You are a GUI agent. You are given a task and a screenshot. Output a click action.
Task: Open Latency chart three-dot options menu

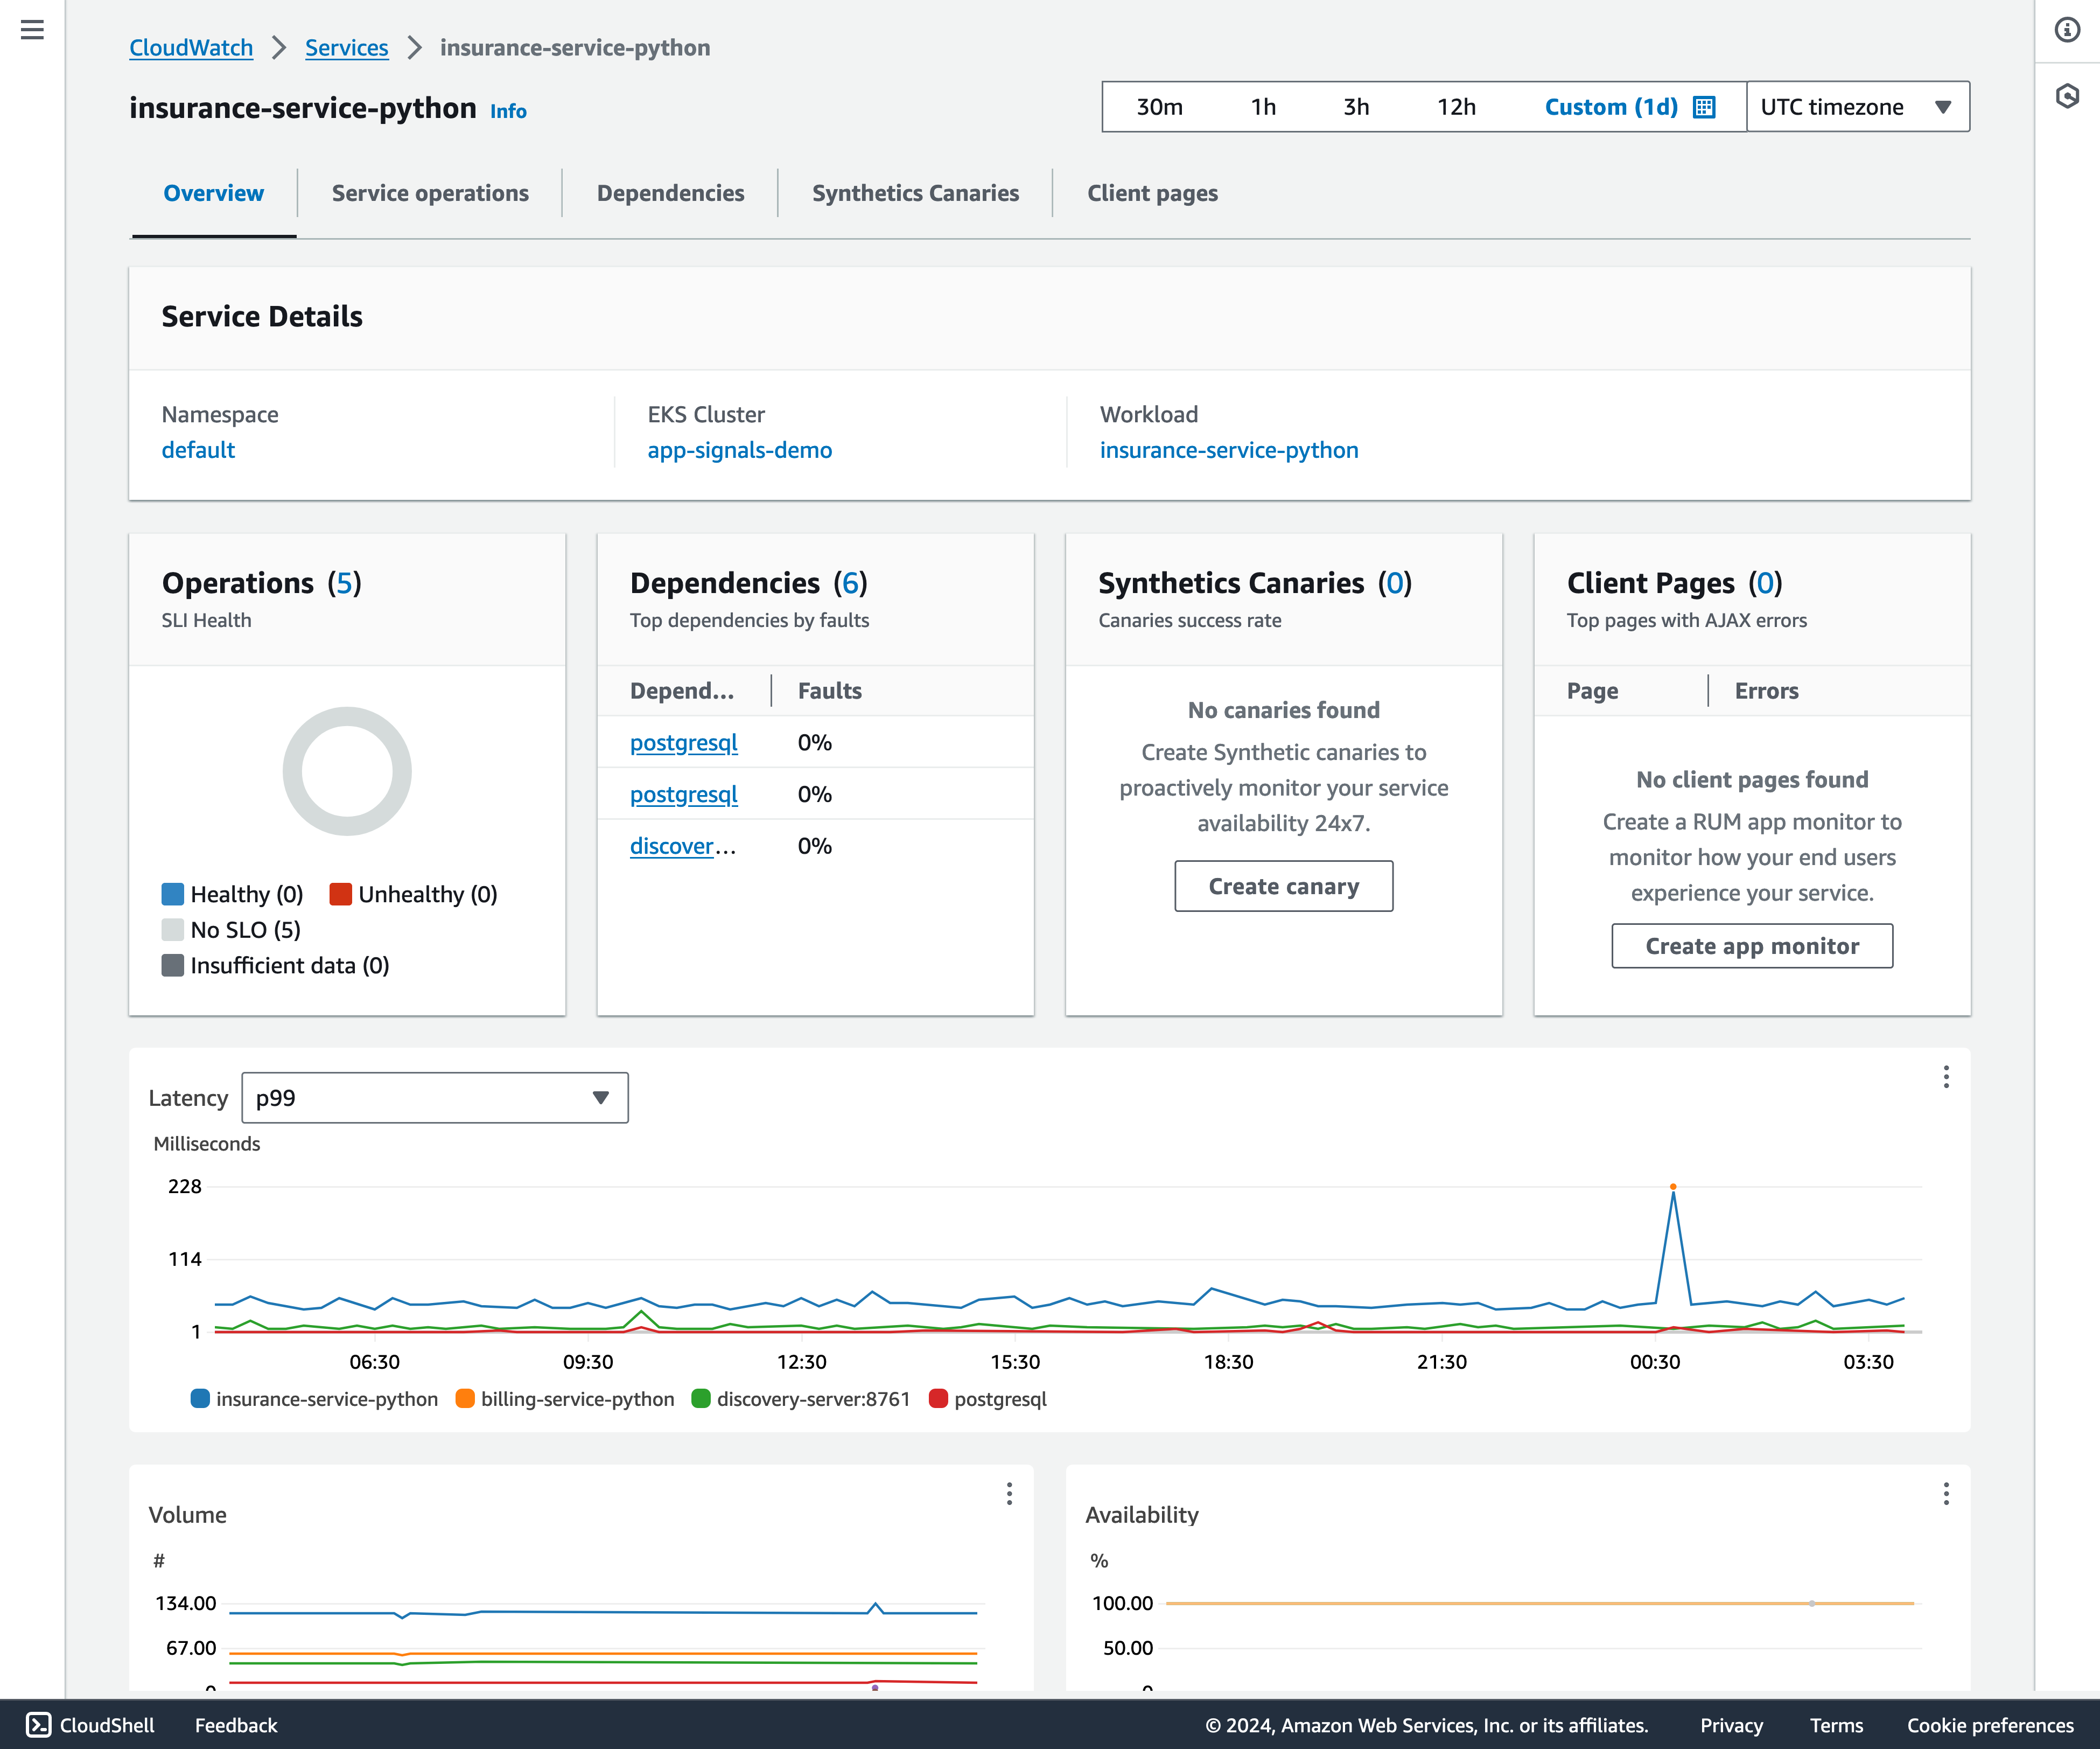(1945, 1077)
